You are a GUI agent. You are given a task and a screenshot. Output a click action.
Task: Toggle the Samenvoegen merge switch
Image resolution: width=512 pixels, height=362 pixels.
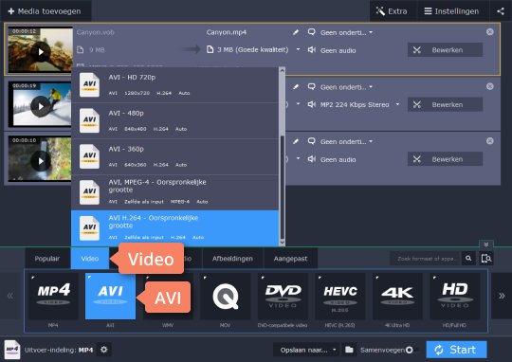coord(411,350)
